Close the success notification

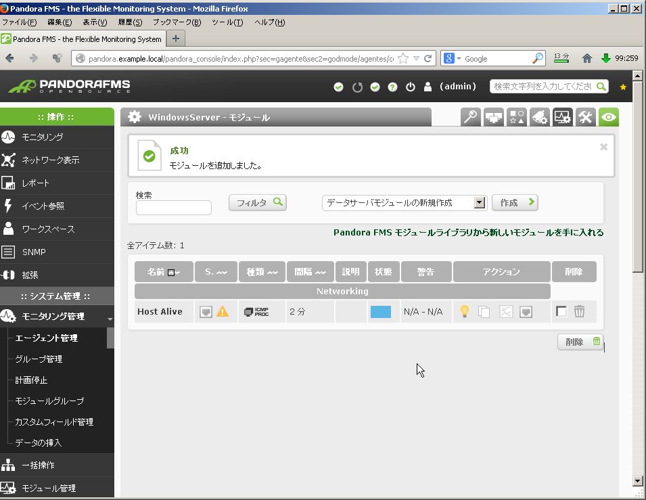pyautogui.click(x=603, y=147)
